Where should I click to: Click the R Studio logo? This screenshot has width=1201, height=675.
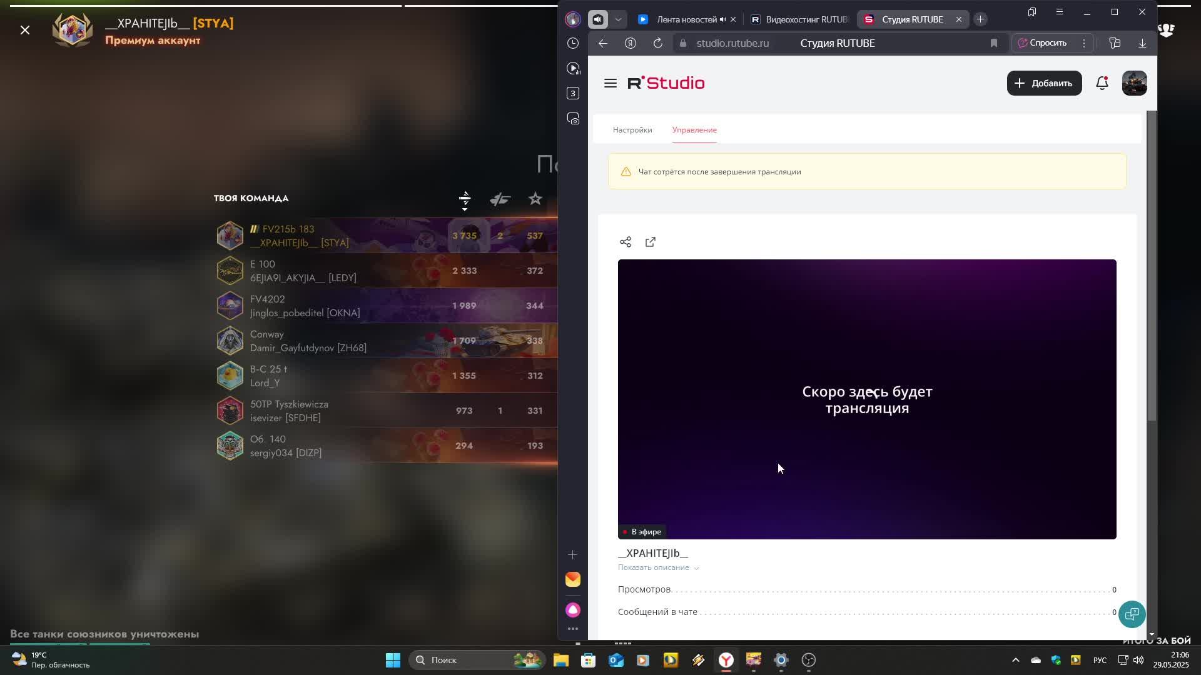point(666,83)
